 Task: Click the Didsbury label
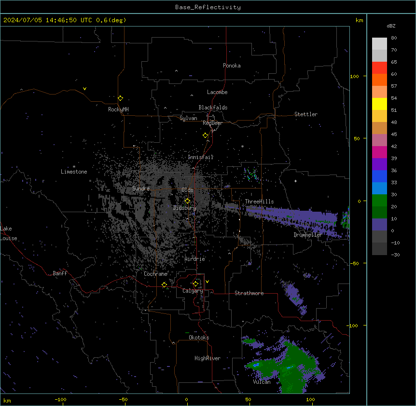(185, 208)
